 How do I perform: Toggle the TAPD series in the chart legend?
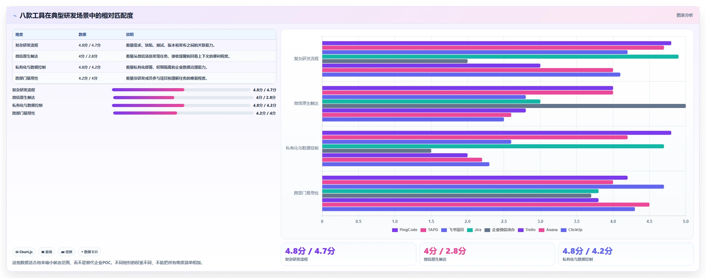tap(429, 230)
